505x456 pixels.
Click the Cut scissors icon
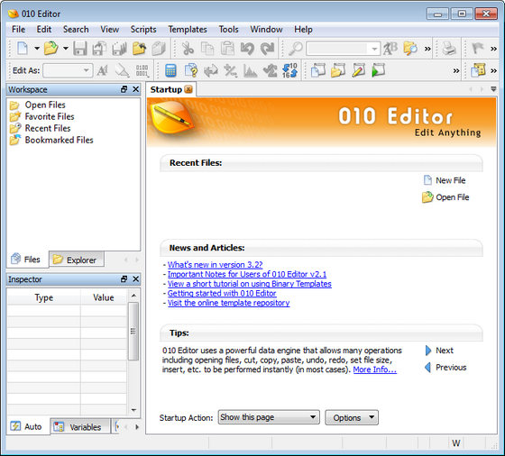[188, 49]
